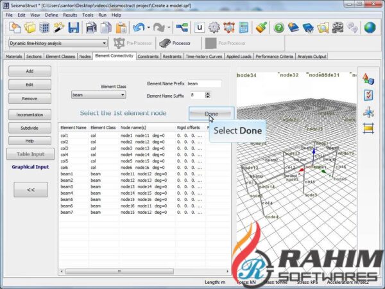Open the calculator icon

(x=243, y=28)
